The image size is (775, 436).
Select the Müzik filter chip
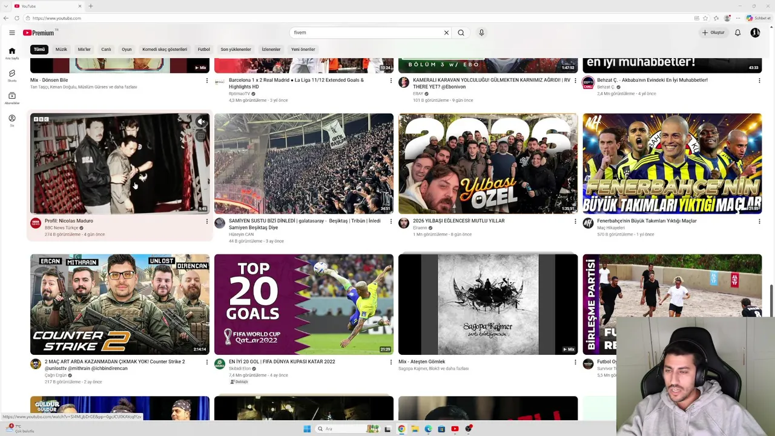[61, 50]
